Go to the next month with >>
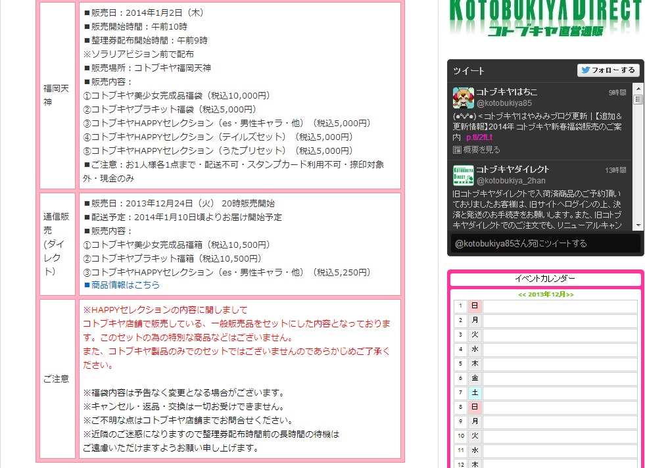Image resolution: width=645 pixels, height=468 pixels. pos(570,294)
